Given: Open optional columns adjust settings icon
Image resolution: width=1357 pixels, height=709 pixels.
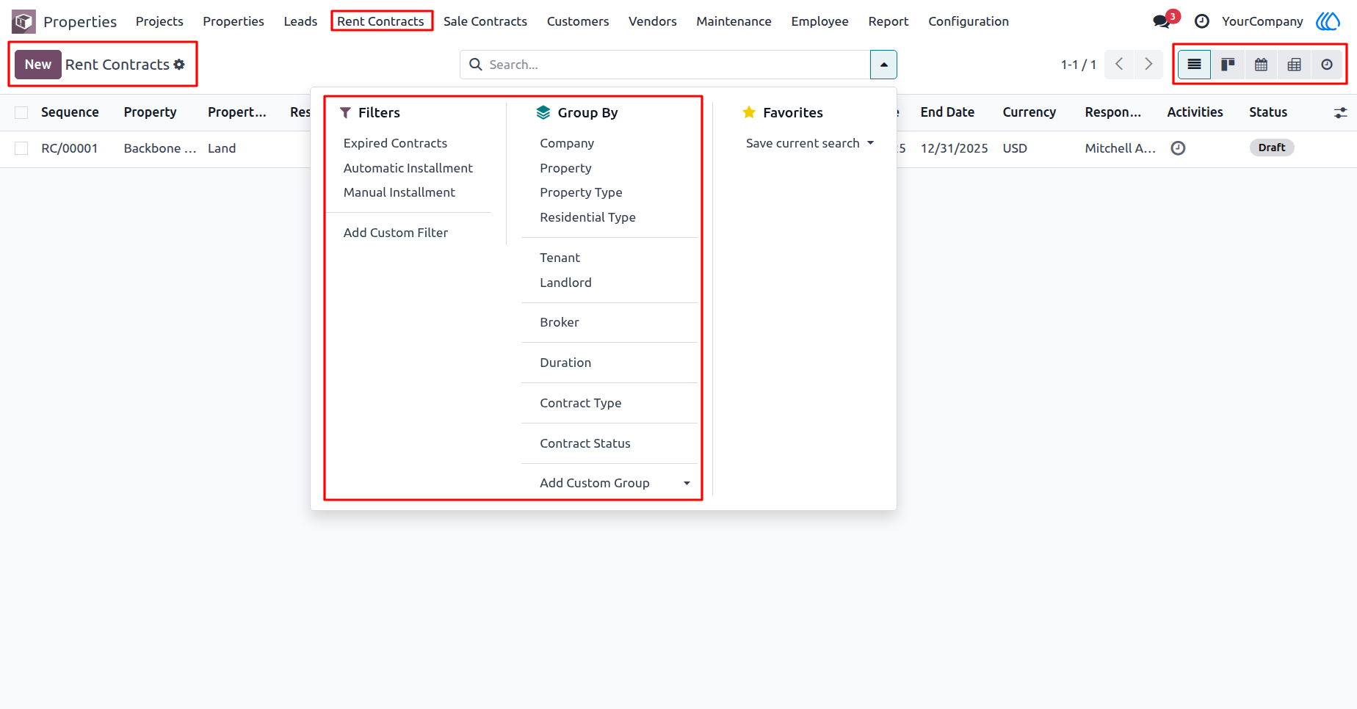Looking at the screenshot, I should [1341, 112].
